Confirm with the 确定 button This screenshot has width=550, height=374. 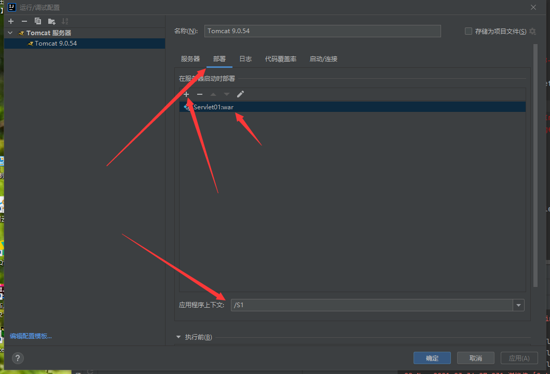[x=432, y=358]
